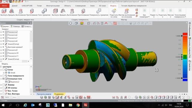The image size is (192, 108).
Task: Select Винтовая кривая1 tree item
Action: click(15, 47)
